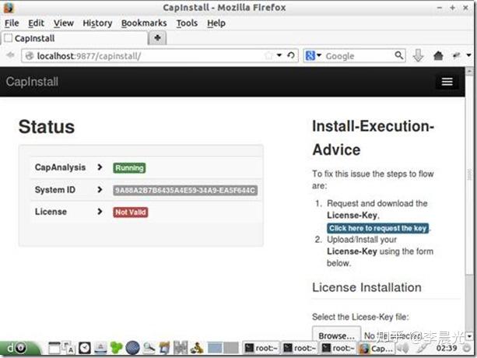Switch to first root:~ terminal taskbar entry
The width and height of the screenshot is (477, 358).
coord(261,348)
